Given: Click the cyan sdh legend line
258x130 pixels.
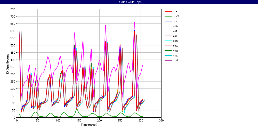Looking at the screenshot, I should click(168, 41).
